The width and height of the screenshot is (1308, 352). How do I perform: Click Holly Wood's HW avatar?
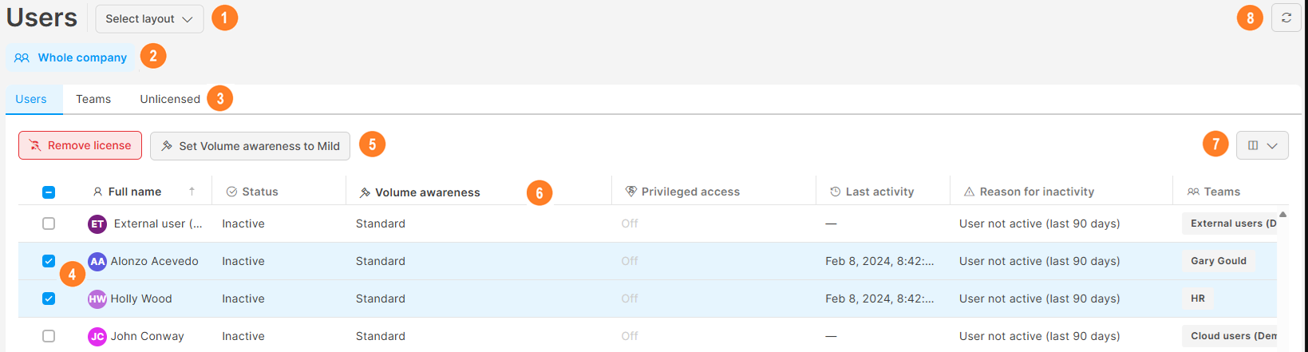pos(97,299)
